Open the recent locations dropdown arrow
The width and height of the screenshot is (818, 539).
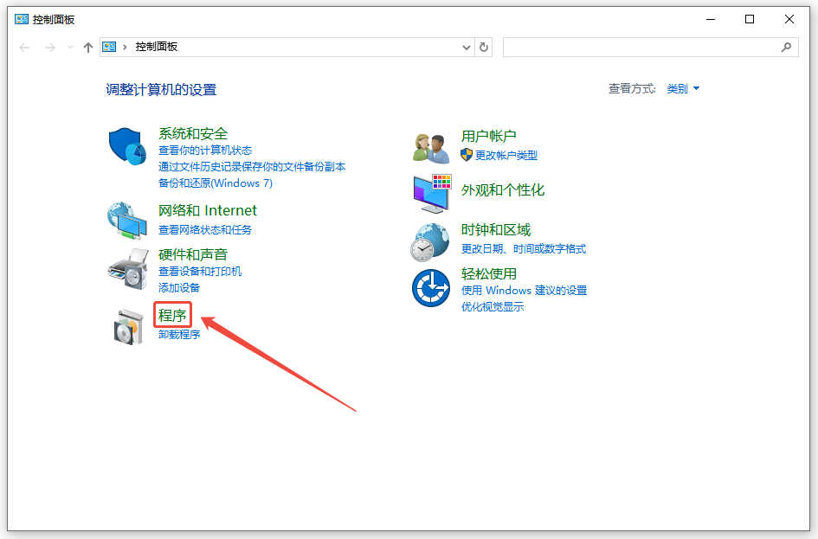coord(70,48)
